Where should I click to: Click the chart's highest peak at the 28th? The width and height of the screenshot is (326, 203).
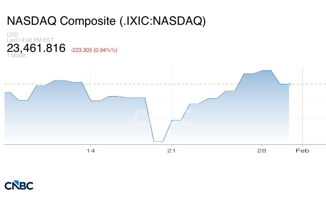pyautogui.click(x=266, y=71)
